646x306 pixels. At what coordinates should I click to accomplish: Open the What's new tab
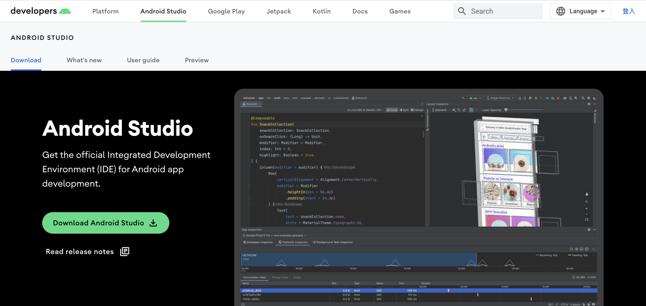click(x=84, y=60)
